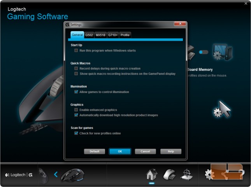Image resolution: width=251 pixels, height=187 pixels.
Task: Click the Illumination section heading
Action: (x=79, y=86)
